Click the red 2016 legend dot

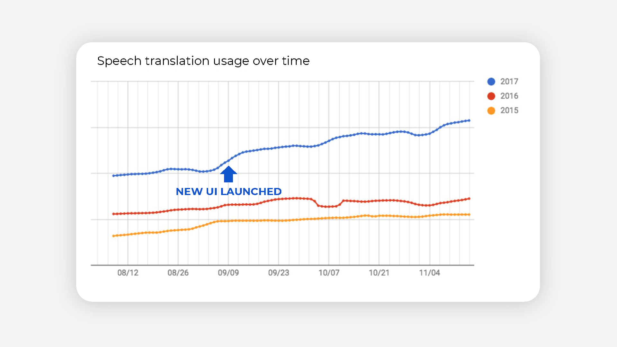click(491, 96)
